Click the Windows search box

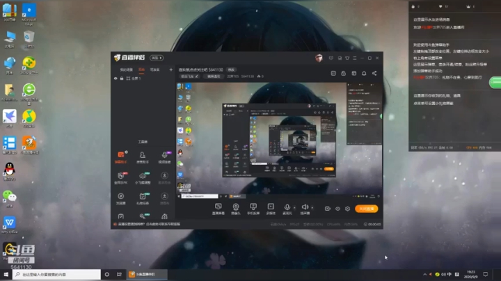point(56,274)
